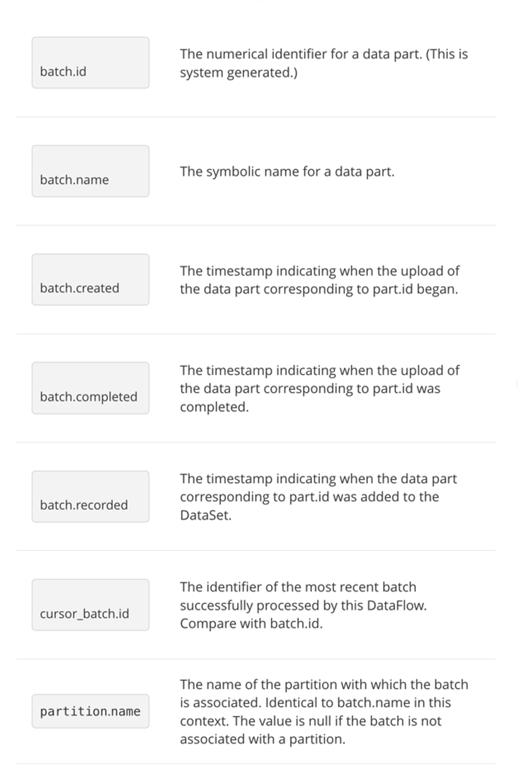Click the batch.created code box
518x765 pixels.
(x=90, y=279)
